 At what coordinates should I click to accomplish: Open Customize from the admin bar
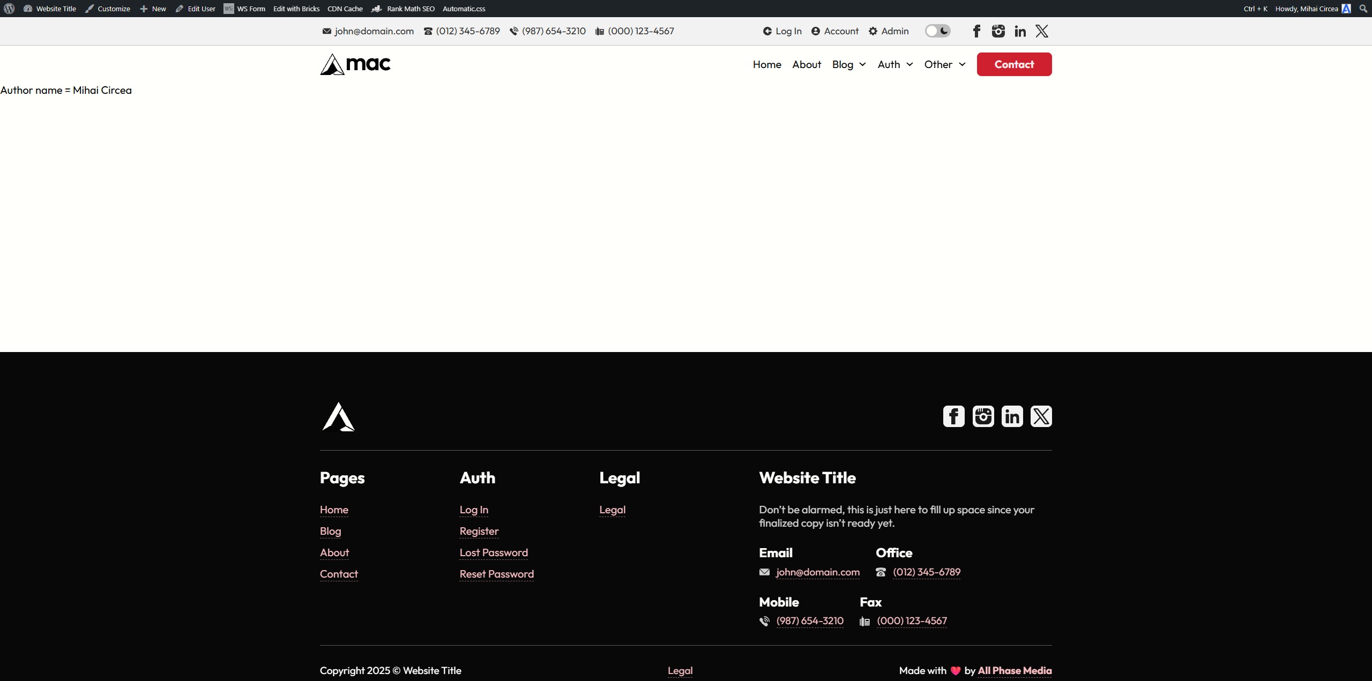108,9
